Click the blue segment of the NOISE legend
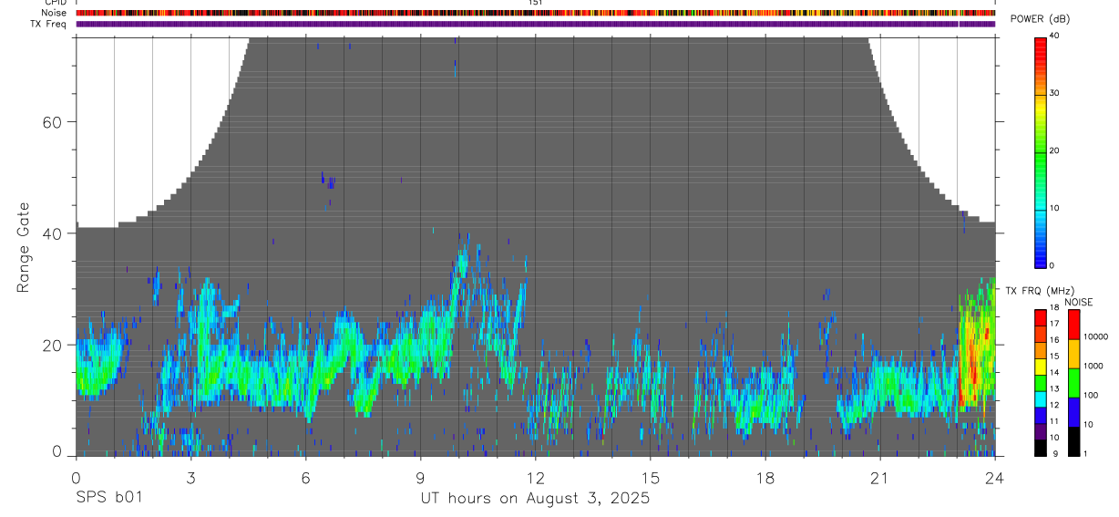 pyautogui.click(x=1073, y=411)
